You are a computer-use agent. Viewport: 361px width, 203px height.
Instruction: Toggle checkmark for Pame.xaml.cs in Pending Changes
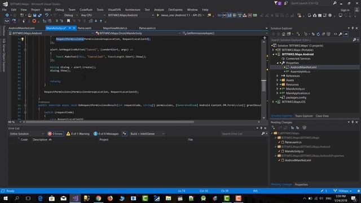[x=279, y=142]
